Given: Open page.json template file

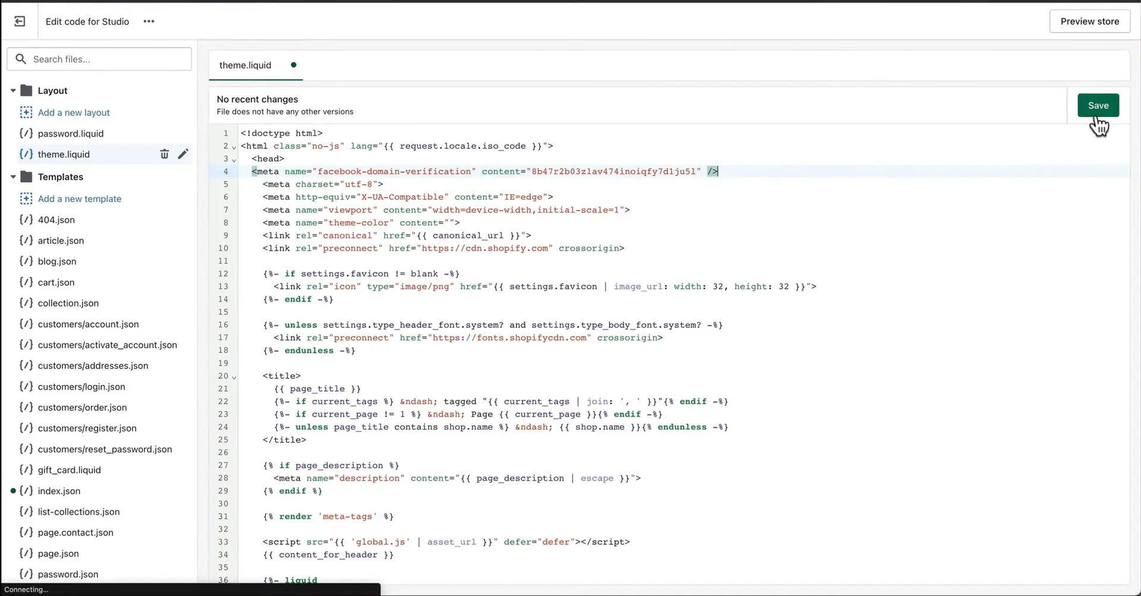Looking at the screenshot, I should 58,553.
